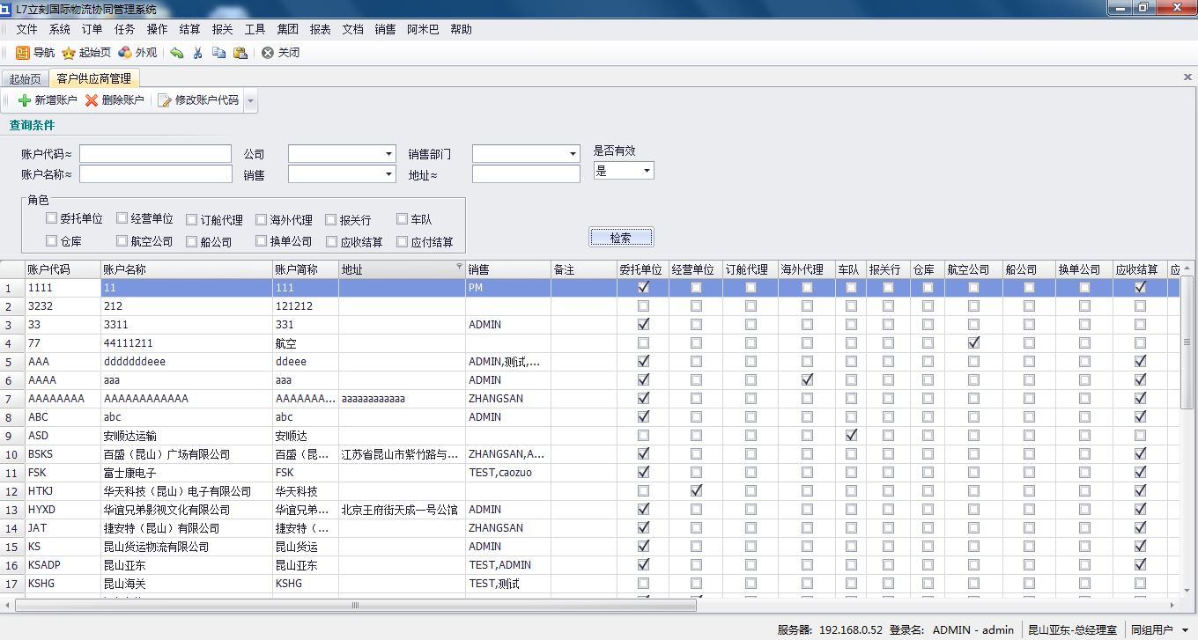Image resolution: width=1198 pixels, height=640 pixels.
Task: Click the 账户名称≈ input field
Action: click(x=155, y=174)
